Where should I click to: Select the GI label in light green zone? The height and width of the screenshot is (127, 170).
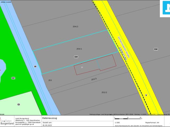coord(19,105)
